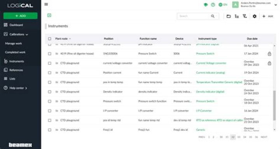Toggle the hamburger menu icon
This screenshot has height=149, width=280.
pyautogui.click(x=46, y=4)
